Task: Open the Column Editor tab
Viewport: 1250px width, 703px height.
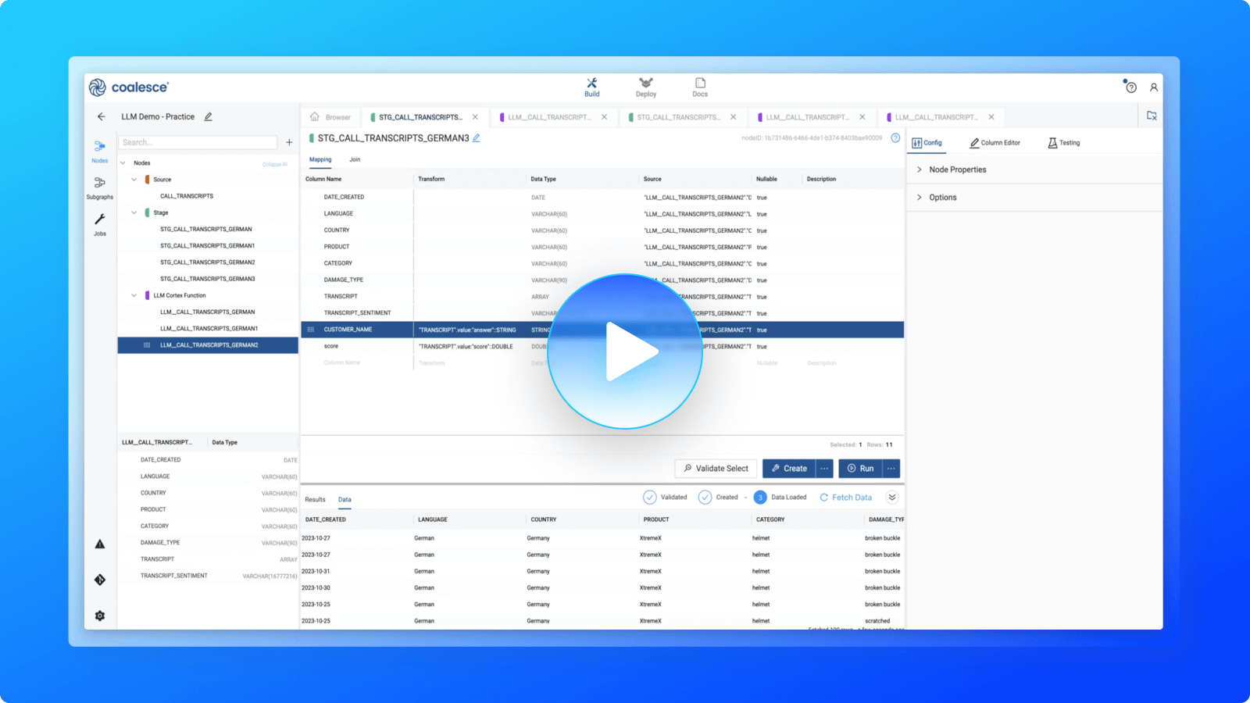Action: (995, 143)
